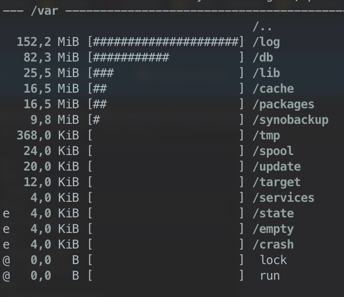The width and height of the screenshot is (344, 297).
Task: Open the /packages directory
Action: click(283, 104)
